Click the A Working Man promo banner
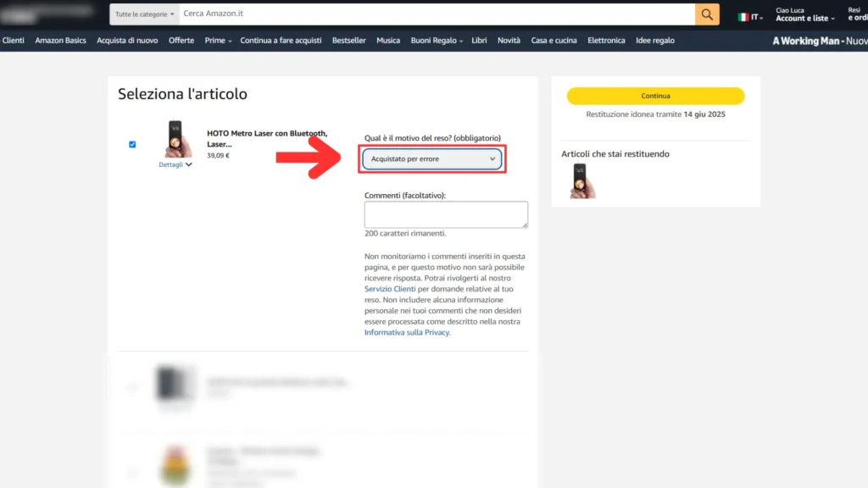This screenshot has width=868, height=488. pos(820,41)
